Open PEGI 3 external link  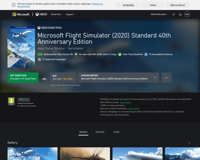click(x=24, y=100)
